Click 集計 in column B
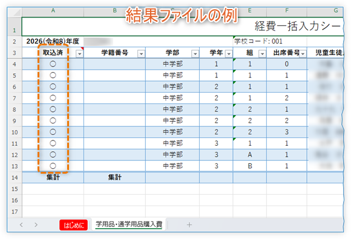This screenshot has width=351, height=239. click(x=114, y=178)
